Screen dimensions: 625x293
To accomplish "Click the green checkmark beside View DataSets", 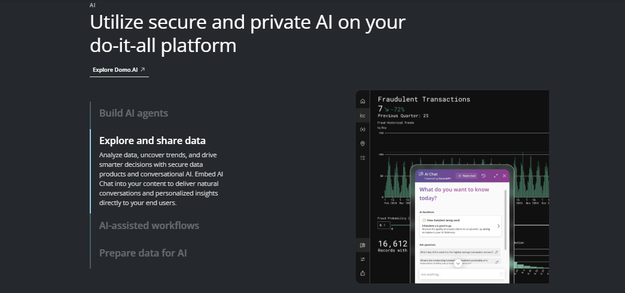I will 423,220.
